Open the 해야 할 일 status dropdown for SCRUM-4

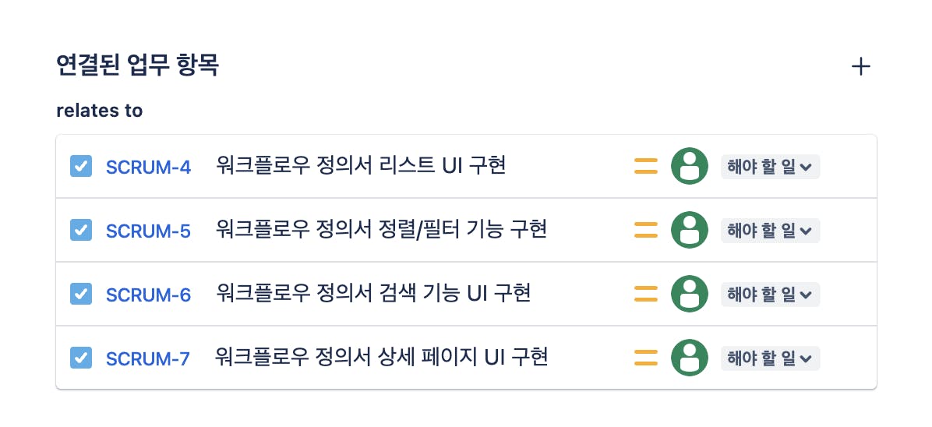tap(769, 166)
